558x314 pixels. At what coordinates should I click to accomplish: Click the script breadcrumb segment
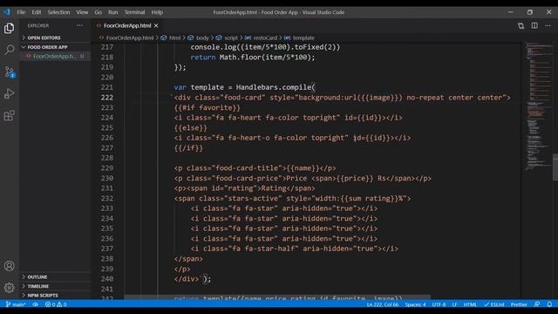point(231,38)
